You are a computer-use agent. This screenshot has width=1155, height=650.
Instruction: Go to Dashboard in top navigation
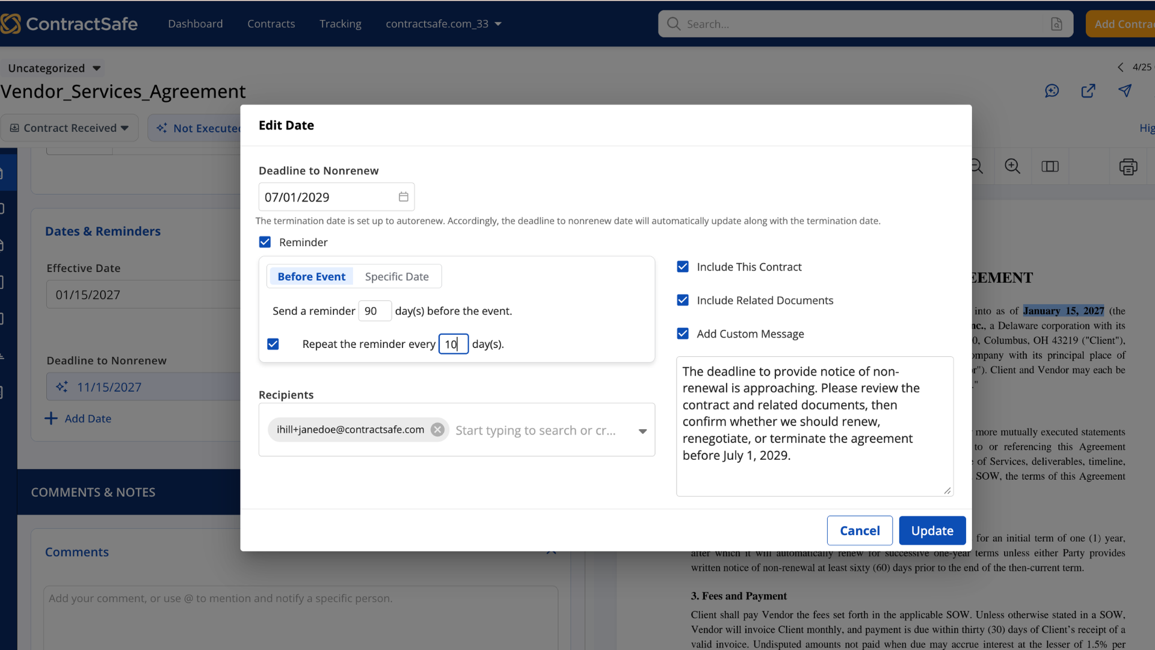pos(196,24)
